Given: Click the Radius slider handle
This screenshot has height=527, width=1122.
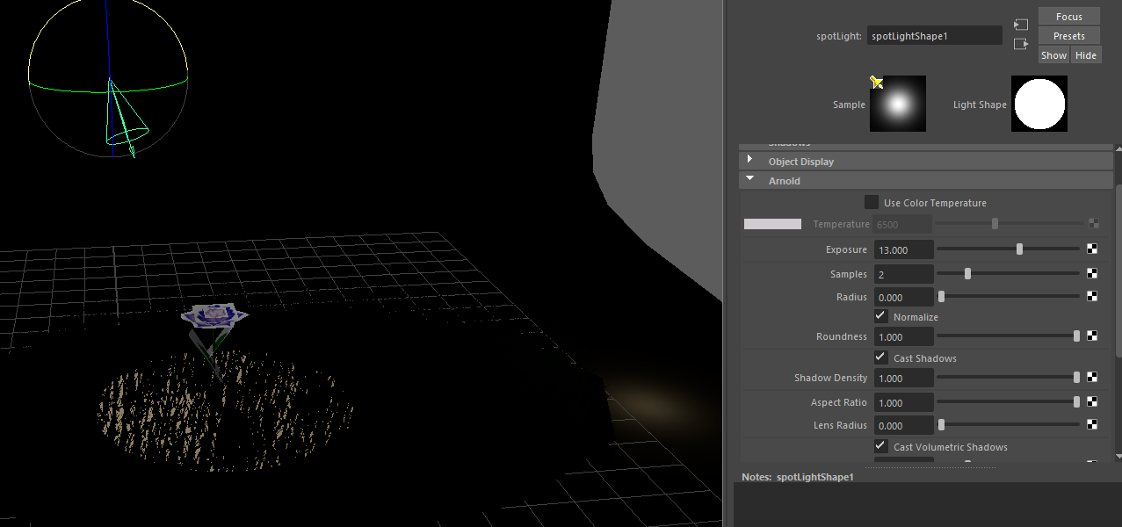Looking at the screenshot, I should point(941,297).
